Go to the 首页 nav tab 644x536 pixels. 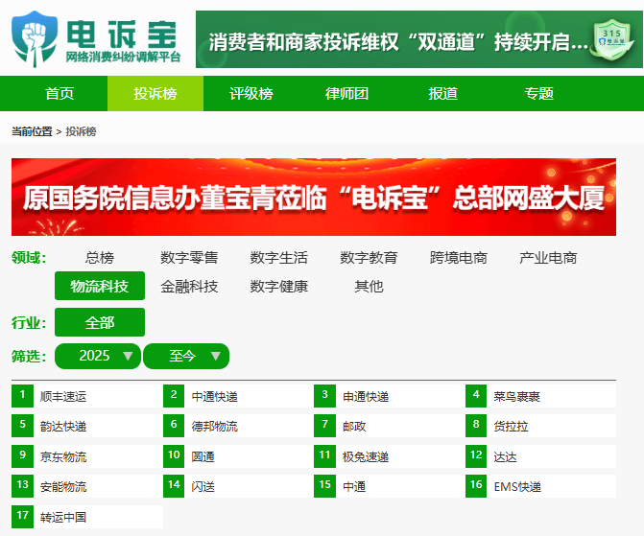tap(60, 94)
